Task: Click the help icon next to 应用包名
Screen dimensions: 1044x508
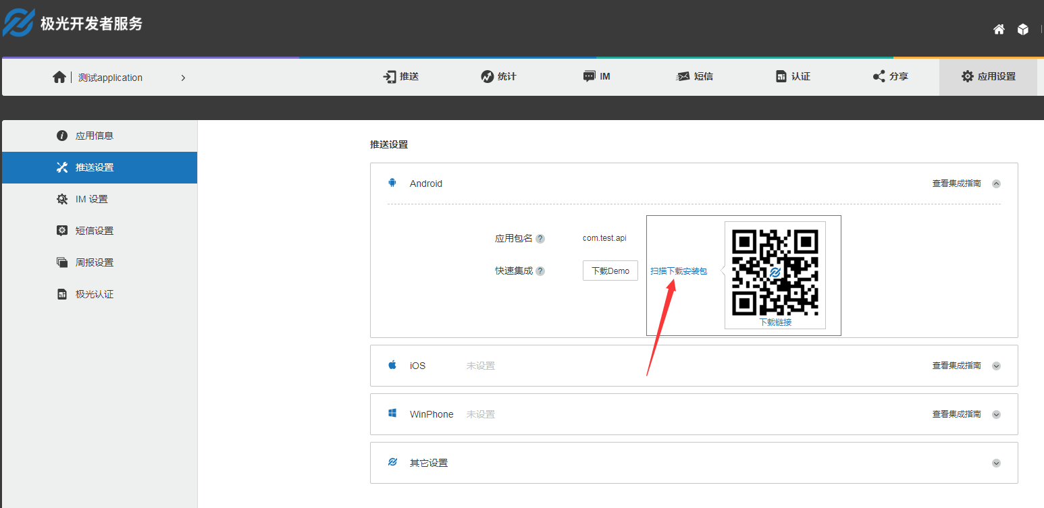Action: click(540, 239)
